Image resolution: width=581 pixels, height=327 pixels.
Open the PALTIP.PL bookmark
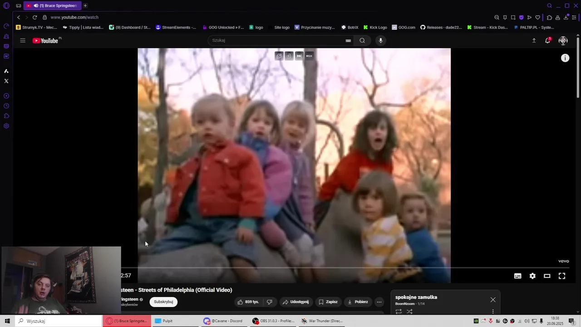coord(534,27)
